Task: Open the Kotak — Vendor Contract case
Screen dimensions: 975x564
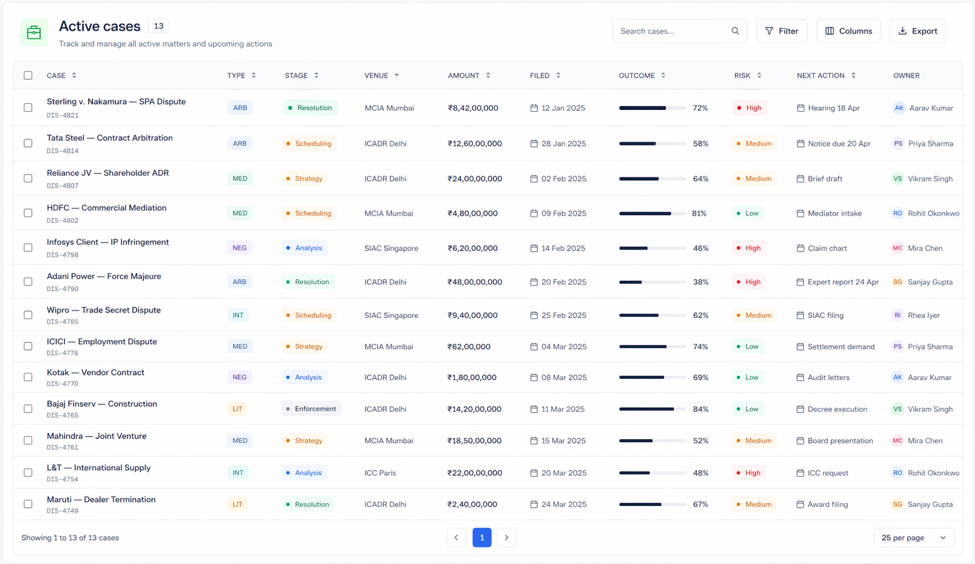Action: coord(95,372)
